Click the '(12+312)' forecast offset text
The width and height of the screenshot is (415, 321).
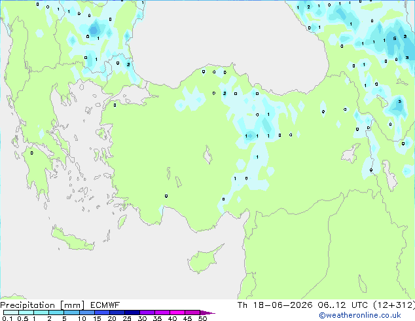click(x=394, y=305)
